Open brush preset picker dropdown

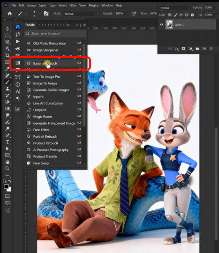pyautogui.click(x=39, y=14)
